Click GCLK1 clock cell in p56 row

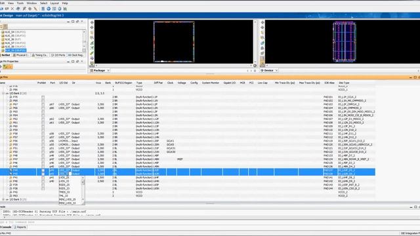(x=171, y=141)
